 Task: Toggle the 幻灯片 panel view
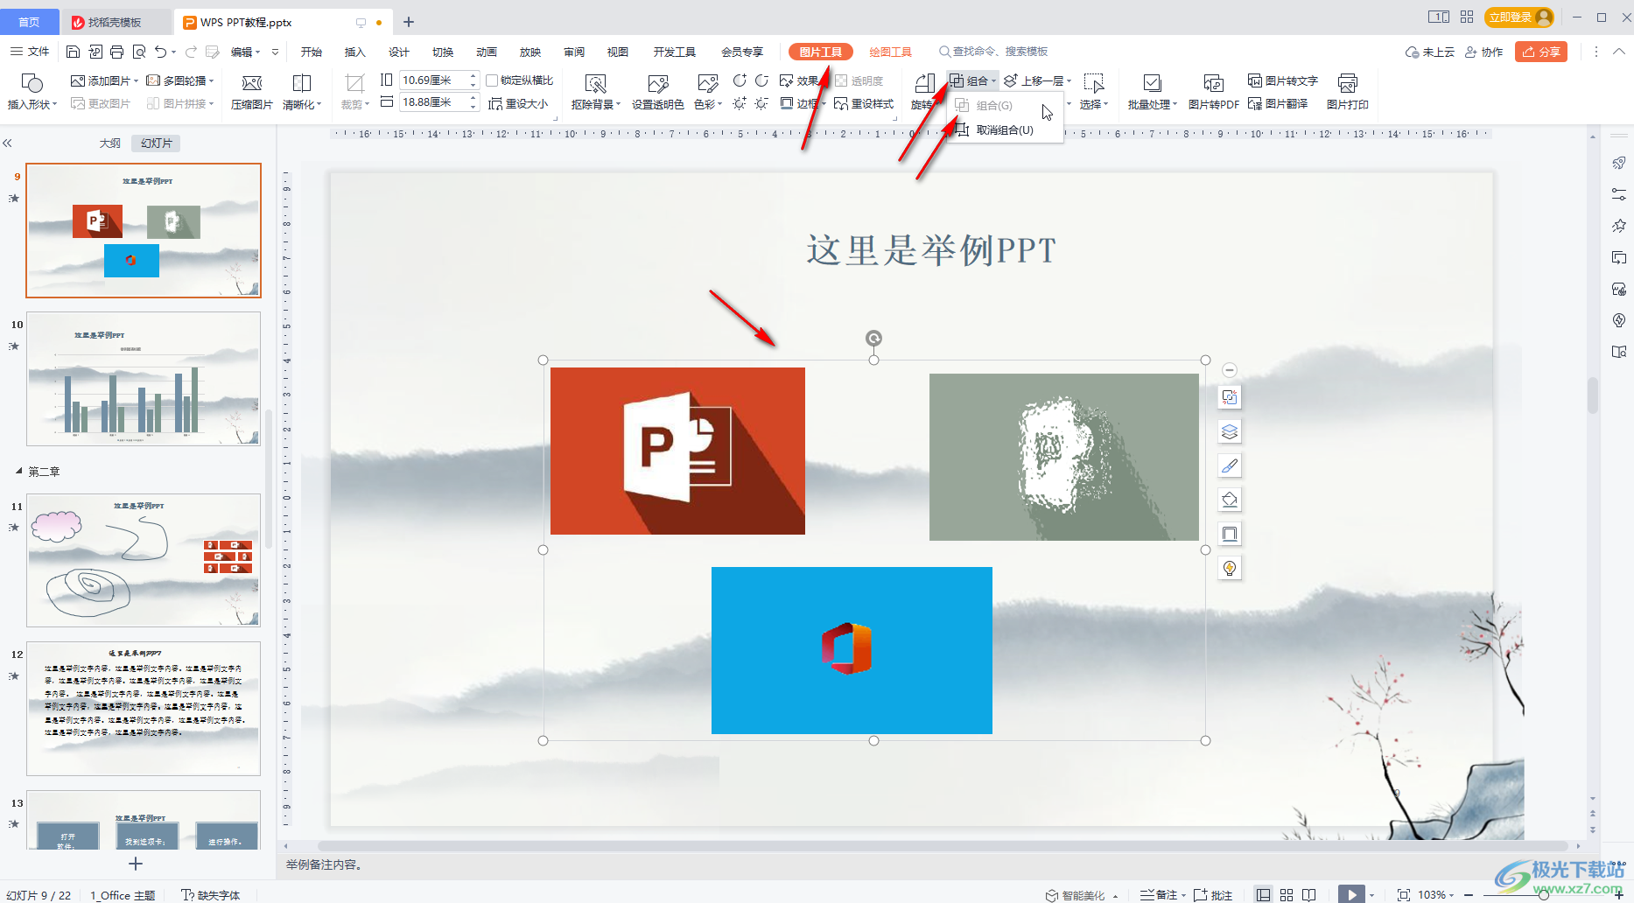(157, 143)
